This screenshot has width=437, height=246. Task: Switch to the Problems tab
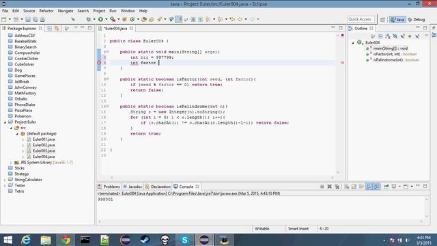(109, 187)
